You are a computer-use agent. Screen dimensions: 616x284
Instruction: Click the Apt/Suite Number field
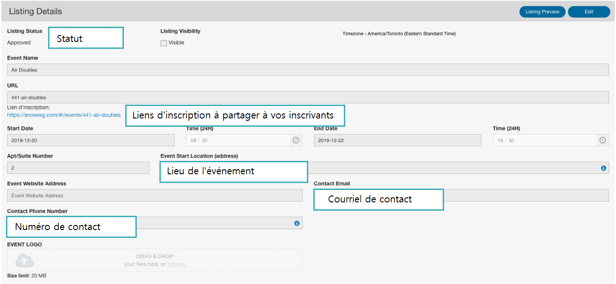click(x=78, y=168)
